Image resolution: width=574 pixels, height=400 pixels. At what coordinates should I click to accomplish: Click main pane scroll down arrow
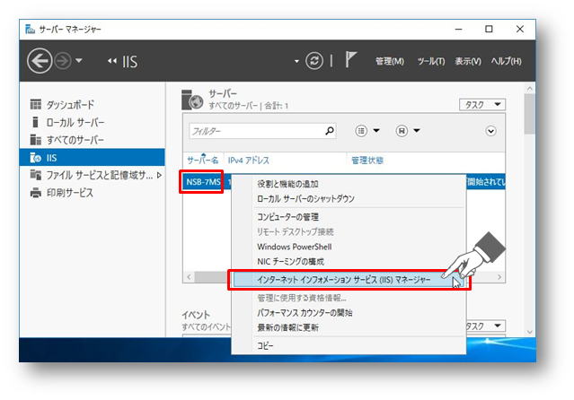(x=530, y=332)
